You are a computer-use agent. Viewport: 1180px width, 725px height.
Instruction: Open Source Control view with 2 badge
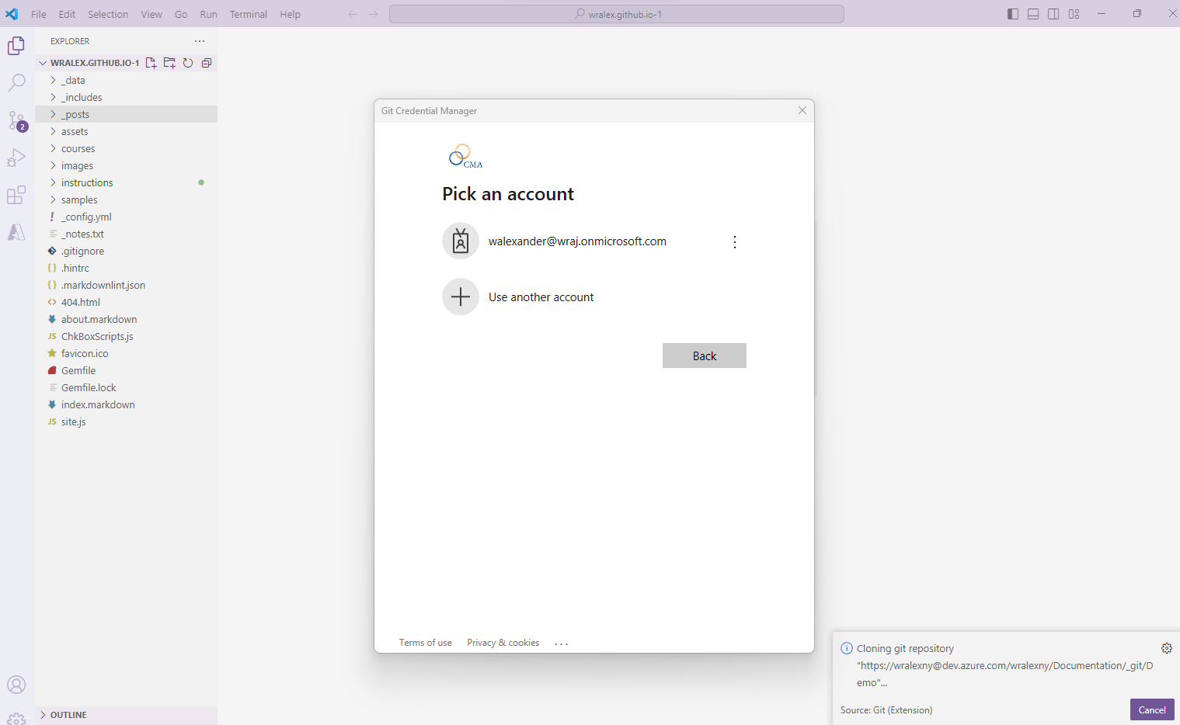[16, 120]
